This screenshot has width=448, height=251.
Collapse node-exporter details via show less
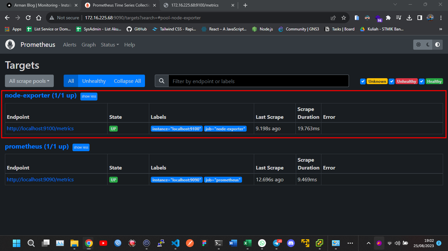(x=89, y=96)
